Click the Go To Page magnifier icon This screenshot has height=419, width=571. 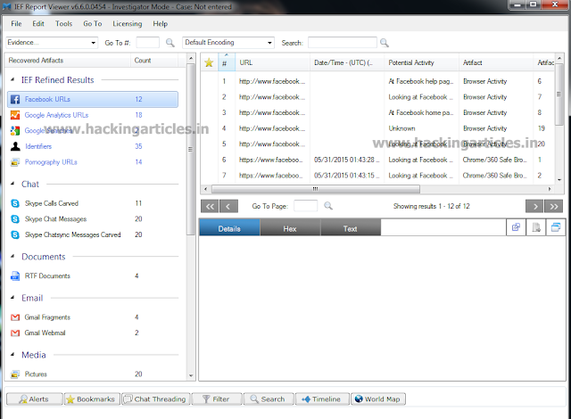pos(328,206)
